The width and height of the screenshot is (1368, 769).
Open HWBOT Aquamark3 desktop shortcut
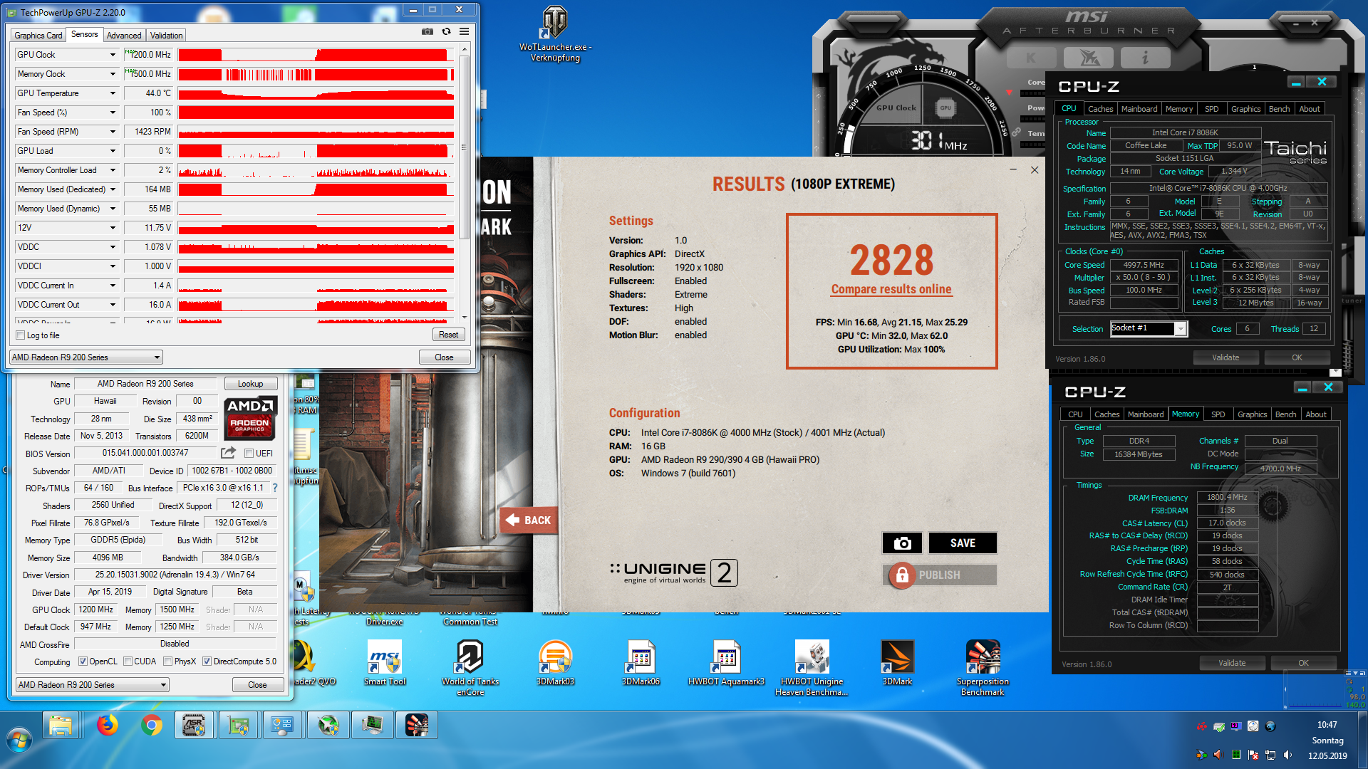[x=726, y=664]
